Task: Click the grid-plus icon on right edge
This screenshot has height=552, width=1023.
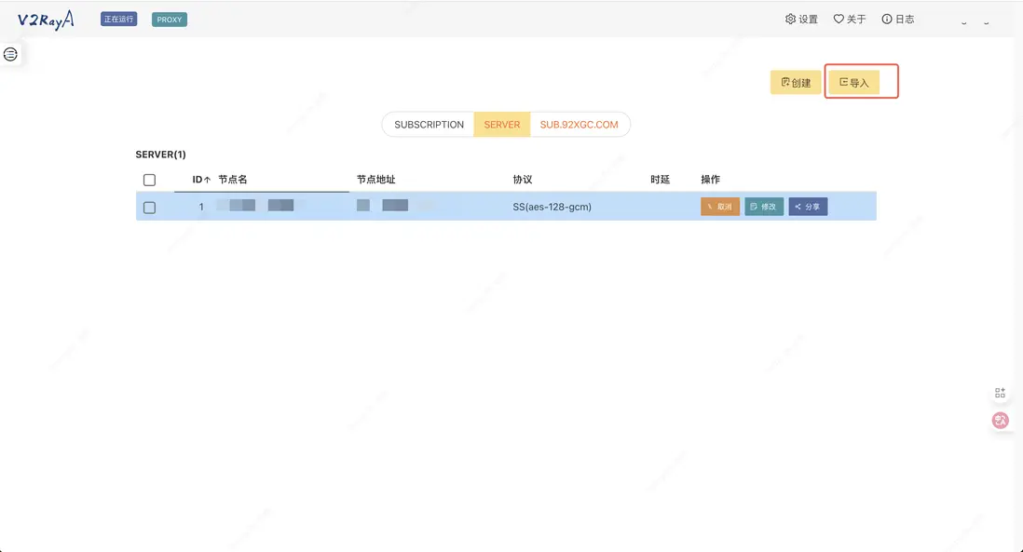Action: [1000, 393]
